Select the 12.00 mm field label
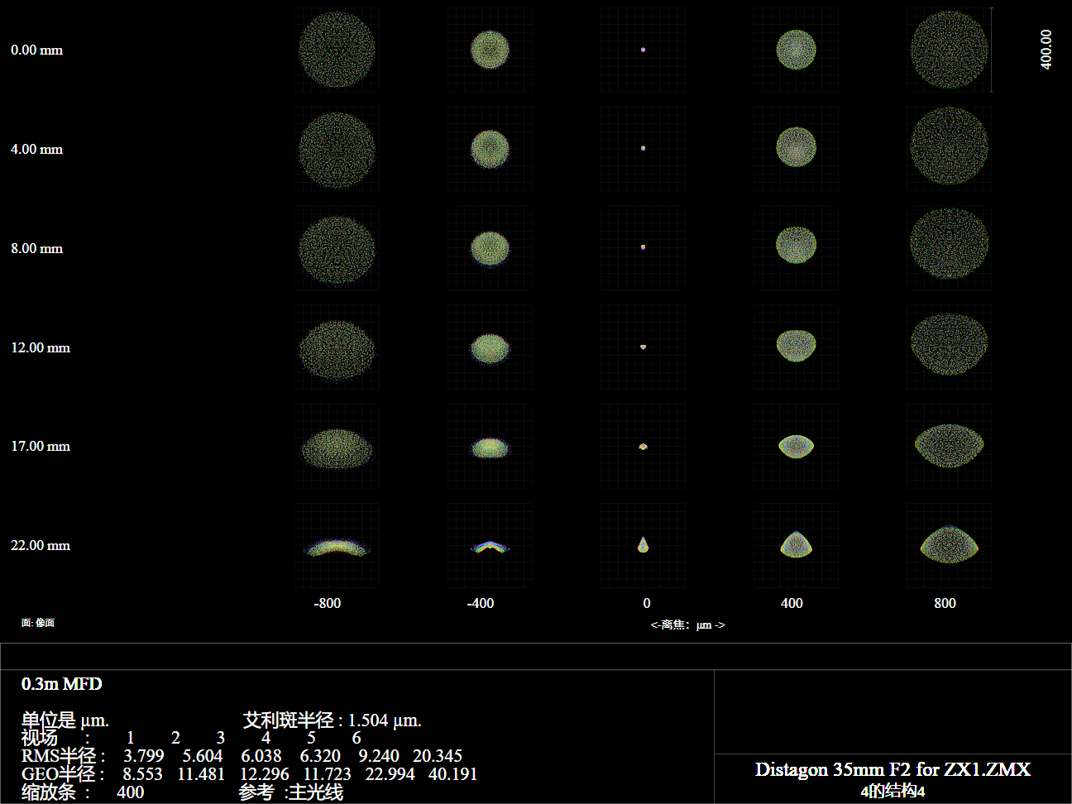 41,347
